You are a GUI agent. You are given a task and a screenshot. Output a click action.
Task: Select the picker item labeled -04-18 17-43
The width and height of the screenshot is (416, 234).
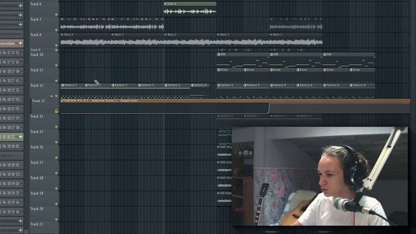pyautogui.click(x=12, y=81)
